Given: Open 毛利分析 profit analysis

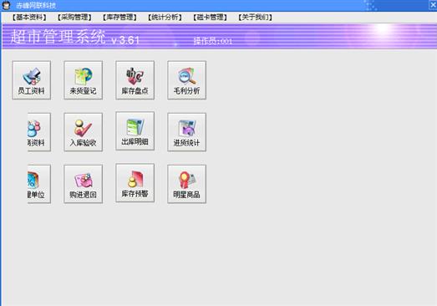Looking at the screenshot, I should (186, 80).
